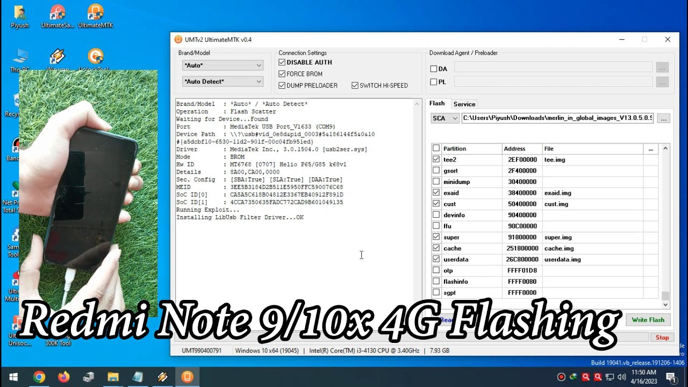Viewport: 688px width, 387px height.
Task: Enable the DA download agent checkbox
Action: pos(433,69)
